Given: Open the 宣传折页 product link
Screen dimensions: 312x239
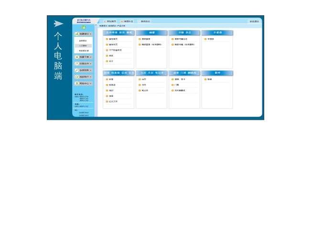Looking at the screenshot, I should pyautogui.click(x=113, y=45).
